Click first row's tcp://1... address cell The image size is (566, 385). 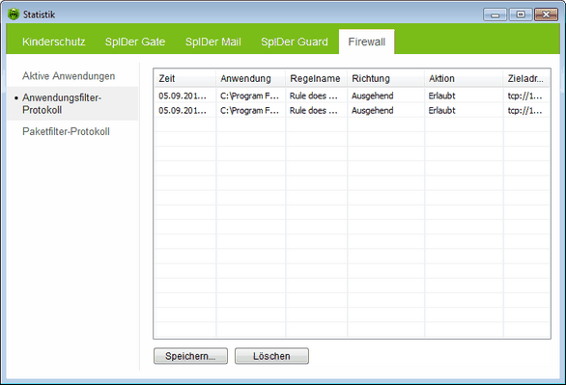[526, 96]
